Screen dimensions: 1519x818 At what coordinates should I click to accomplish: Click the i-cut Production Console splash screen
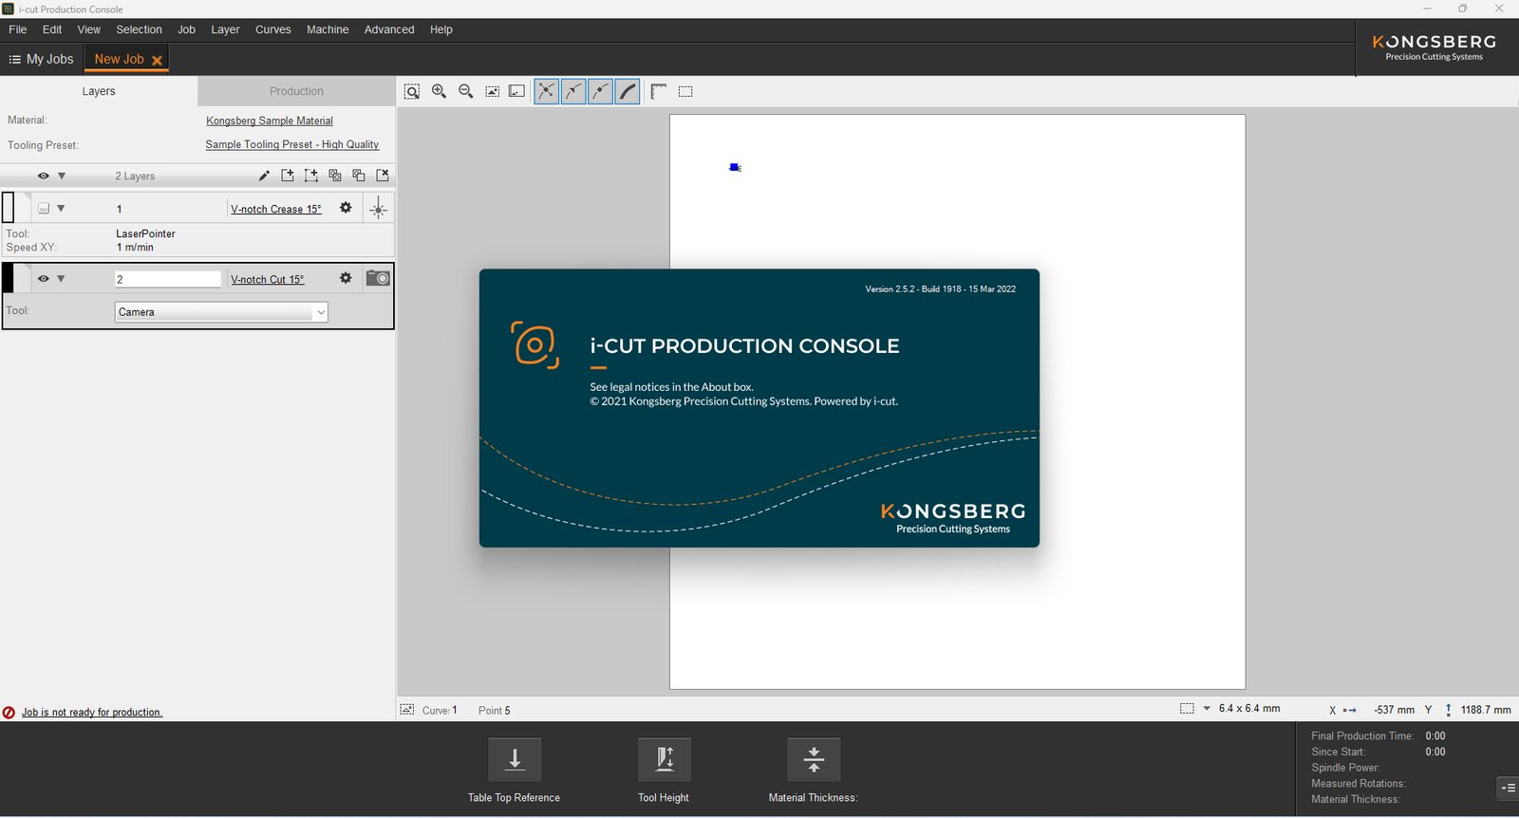759,408
